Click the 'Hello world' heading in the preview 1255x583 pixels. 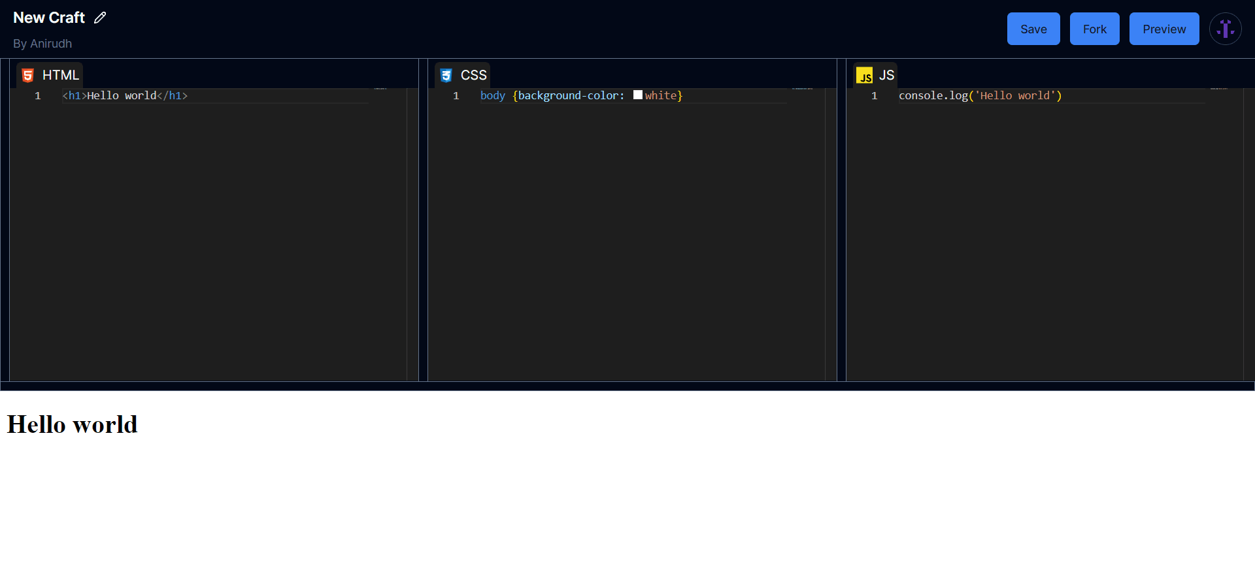(72, 424)
